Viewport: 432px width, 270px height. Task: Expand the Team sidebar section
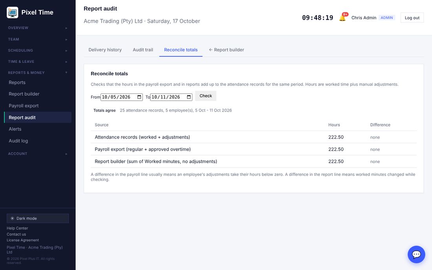[38, 39]
